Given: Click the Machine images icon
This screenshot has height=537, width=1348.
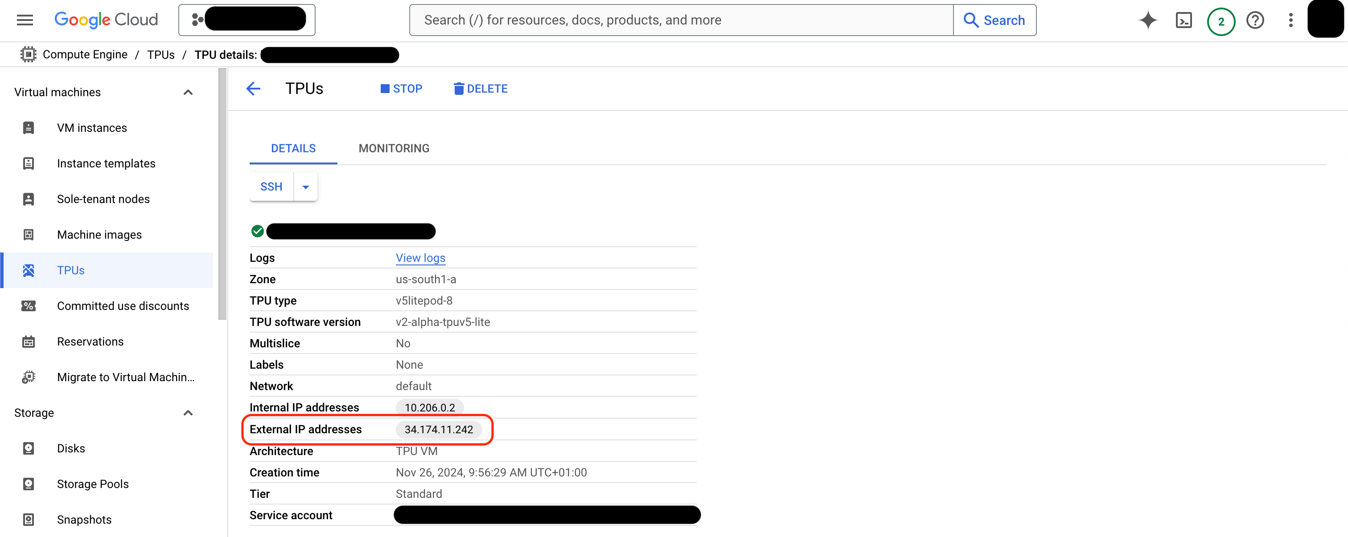Looking at the screenshot, I should [29, 234].
